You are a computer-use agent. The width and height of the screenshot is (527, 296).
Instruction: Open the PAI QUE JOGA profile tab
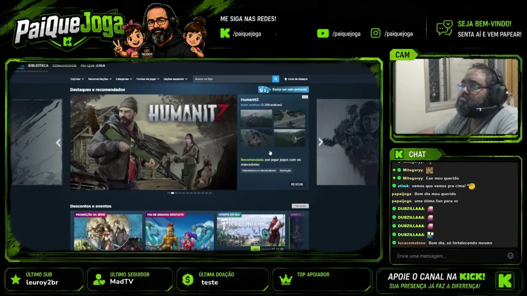pyautogui.click(x=93, y=66)
